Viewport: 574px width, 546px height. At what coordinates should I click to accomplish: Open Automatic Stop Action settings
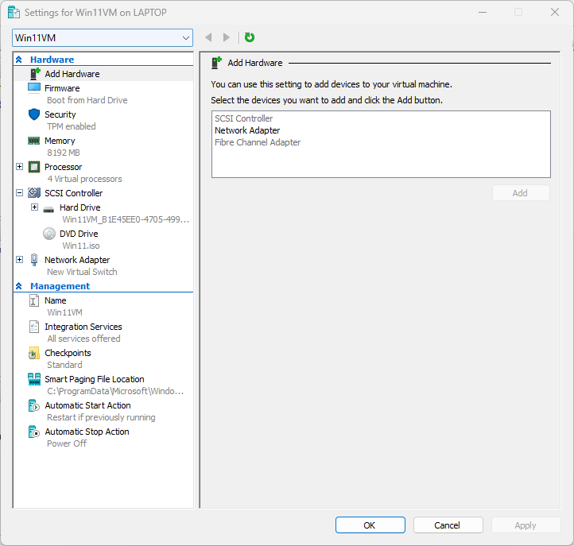[87, 432]
